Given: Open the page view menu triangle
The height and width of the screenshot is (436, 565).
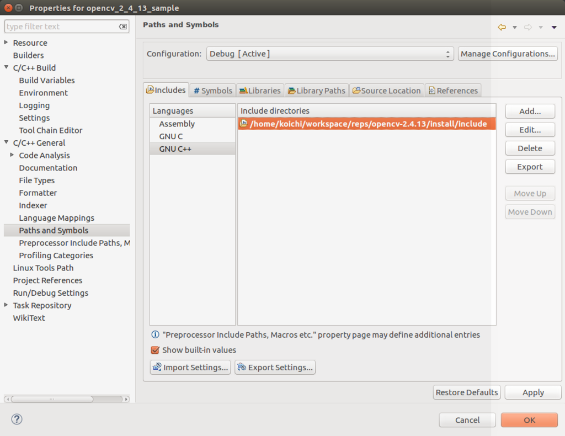Looking at the screenshot, I should (x=554, y=28).
